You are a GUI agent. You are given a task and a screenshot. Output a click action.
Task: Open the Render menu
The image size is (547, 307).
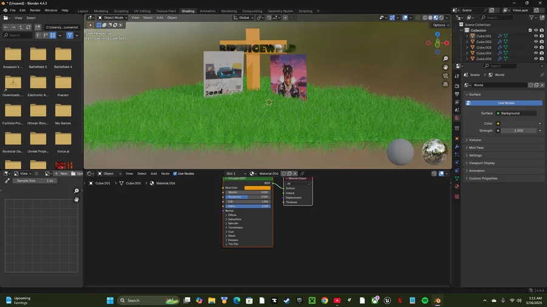point(35,10)
